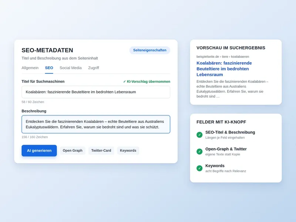Click the search preview description snippet text

tap(232, 89)
